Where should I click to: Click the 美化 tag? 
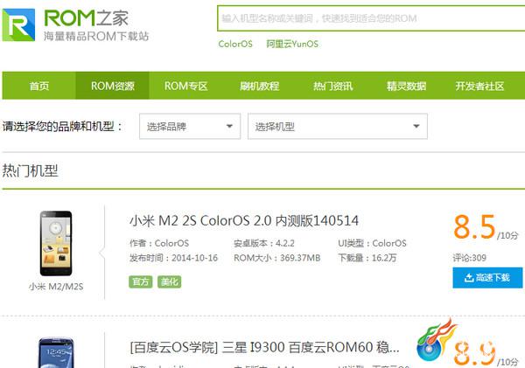coord(170,282)
